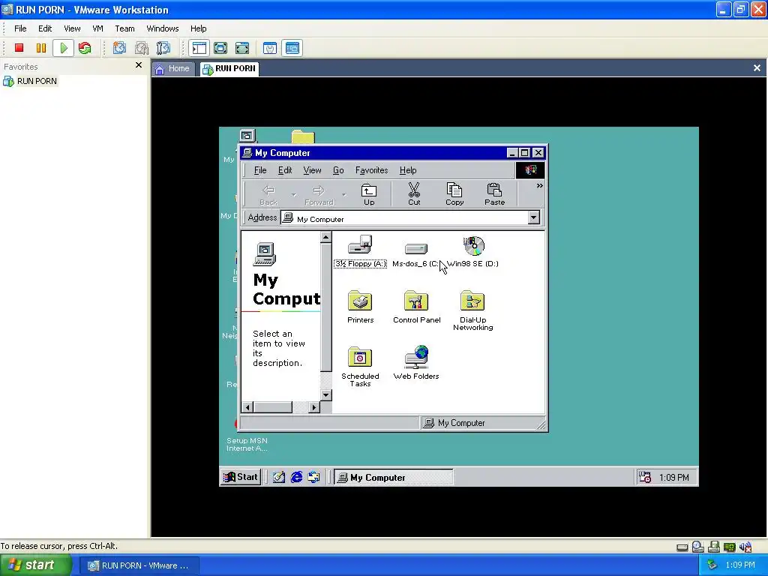
Task: Click the Paste toolbar button
Action: [495, 194]
